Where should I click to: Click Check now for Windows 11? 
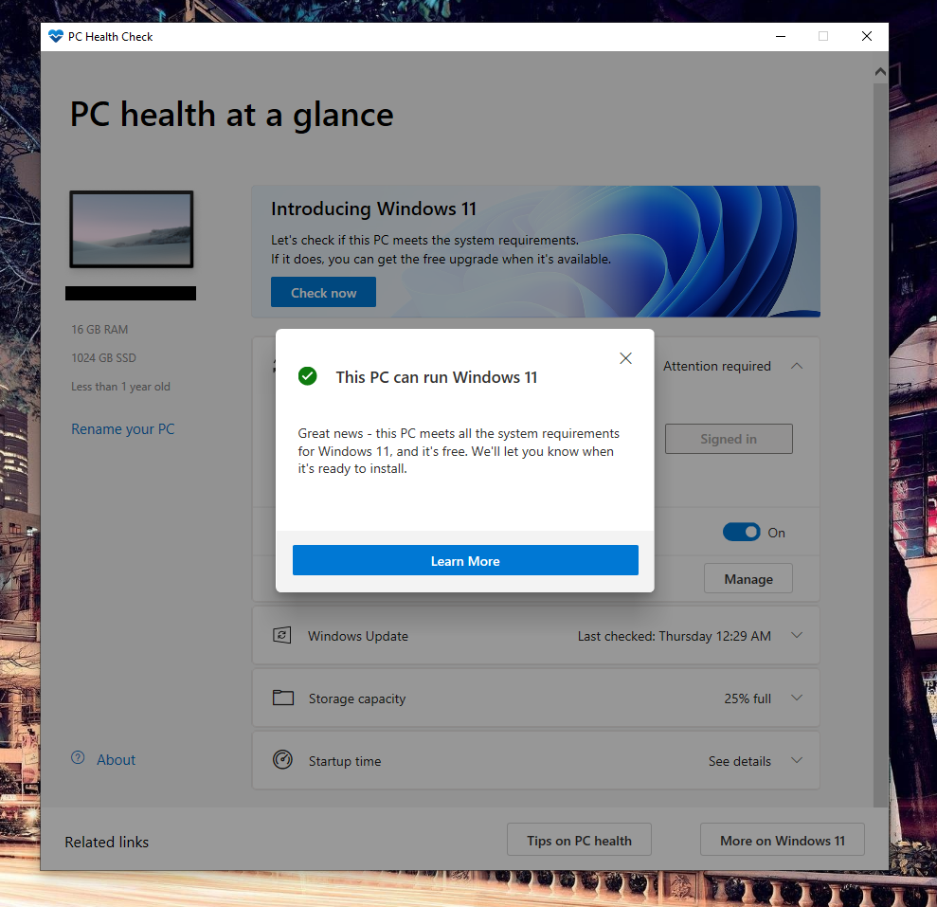point(323,292)
